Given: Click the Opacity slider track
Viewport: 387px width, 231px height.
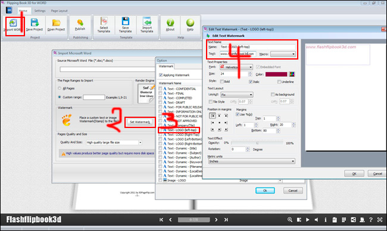Looking at the screenshot, I should coord(257,143).
